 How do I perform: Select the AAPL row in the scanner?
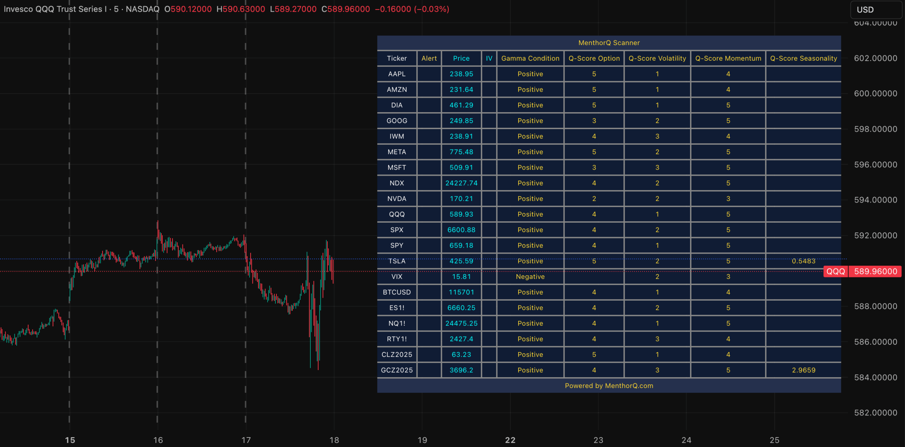[397, 74]
